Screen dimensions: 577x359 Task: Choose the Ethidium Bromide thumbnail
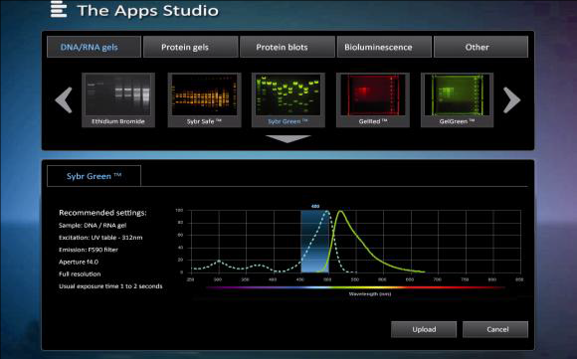pyautogui.click(x=118, y=99)
